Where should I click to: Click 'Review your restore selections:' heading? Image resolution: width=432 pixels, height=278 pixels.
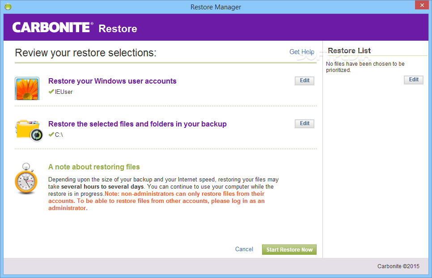[86, 53]
